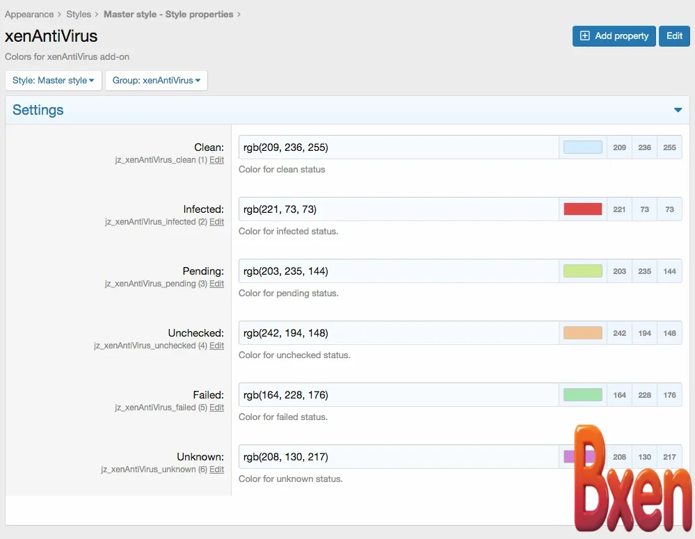This screenshot has height=539, width=695.
Task: Open the Style: Master style dropdown
Action: coord(54,81)
